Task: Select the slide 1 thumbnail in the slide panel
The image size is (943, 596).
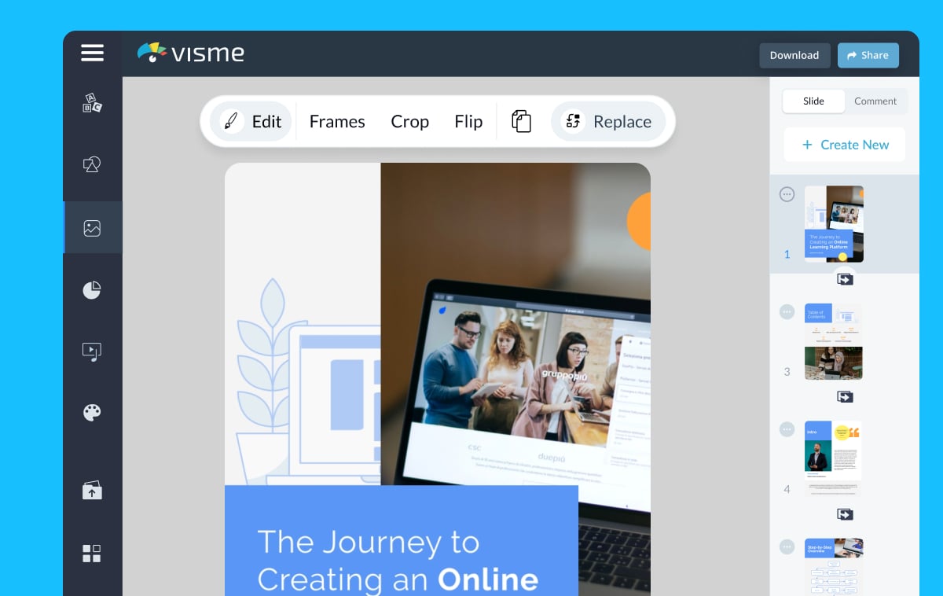Action: [x=834, y=224]
